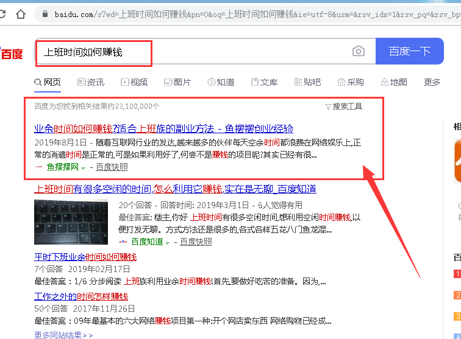
Task: Expand dropdown arrow next to 百度知道
Action: click(167, 243)
